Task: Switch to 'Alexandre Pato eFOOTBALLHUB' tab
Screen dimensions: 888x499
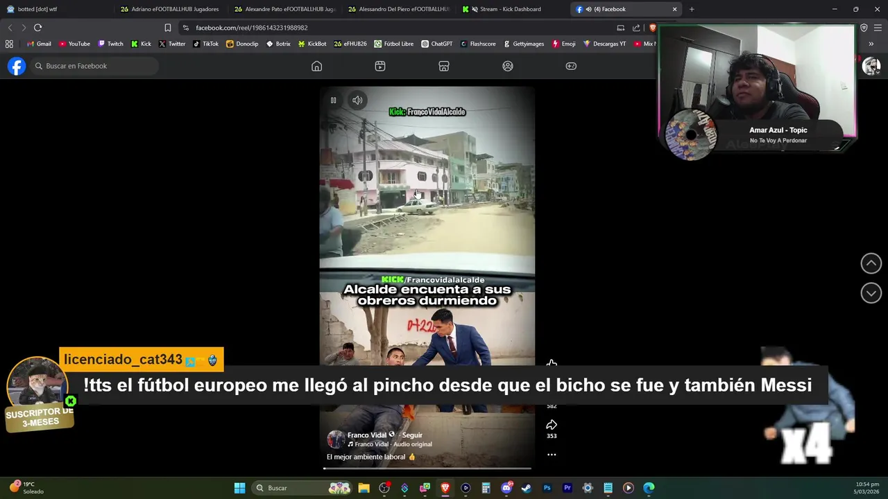Action: (284, 9)
